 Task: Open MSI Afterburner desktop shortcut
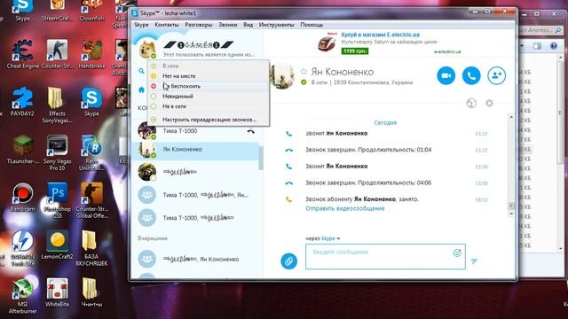coord(22,296)
